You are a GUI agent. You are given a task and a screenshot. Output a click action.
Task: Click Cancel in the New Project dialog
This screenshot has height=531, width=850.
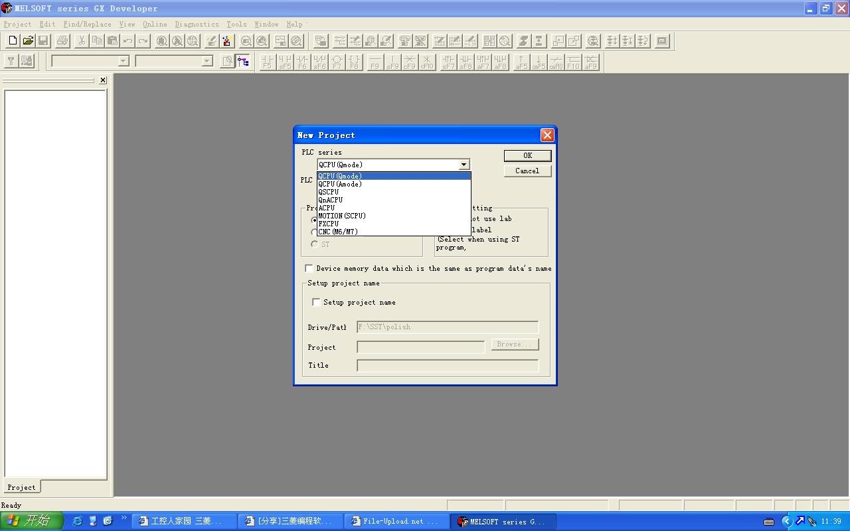tap(527, 171)
